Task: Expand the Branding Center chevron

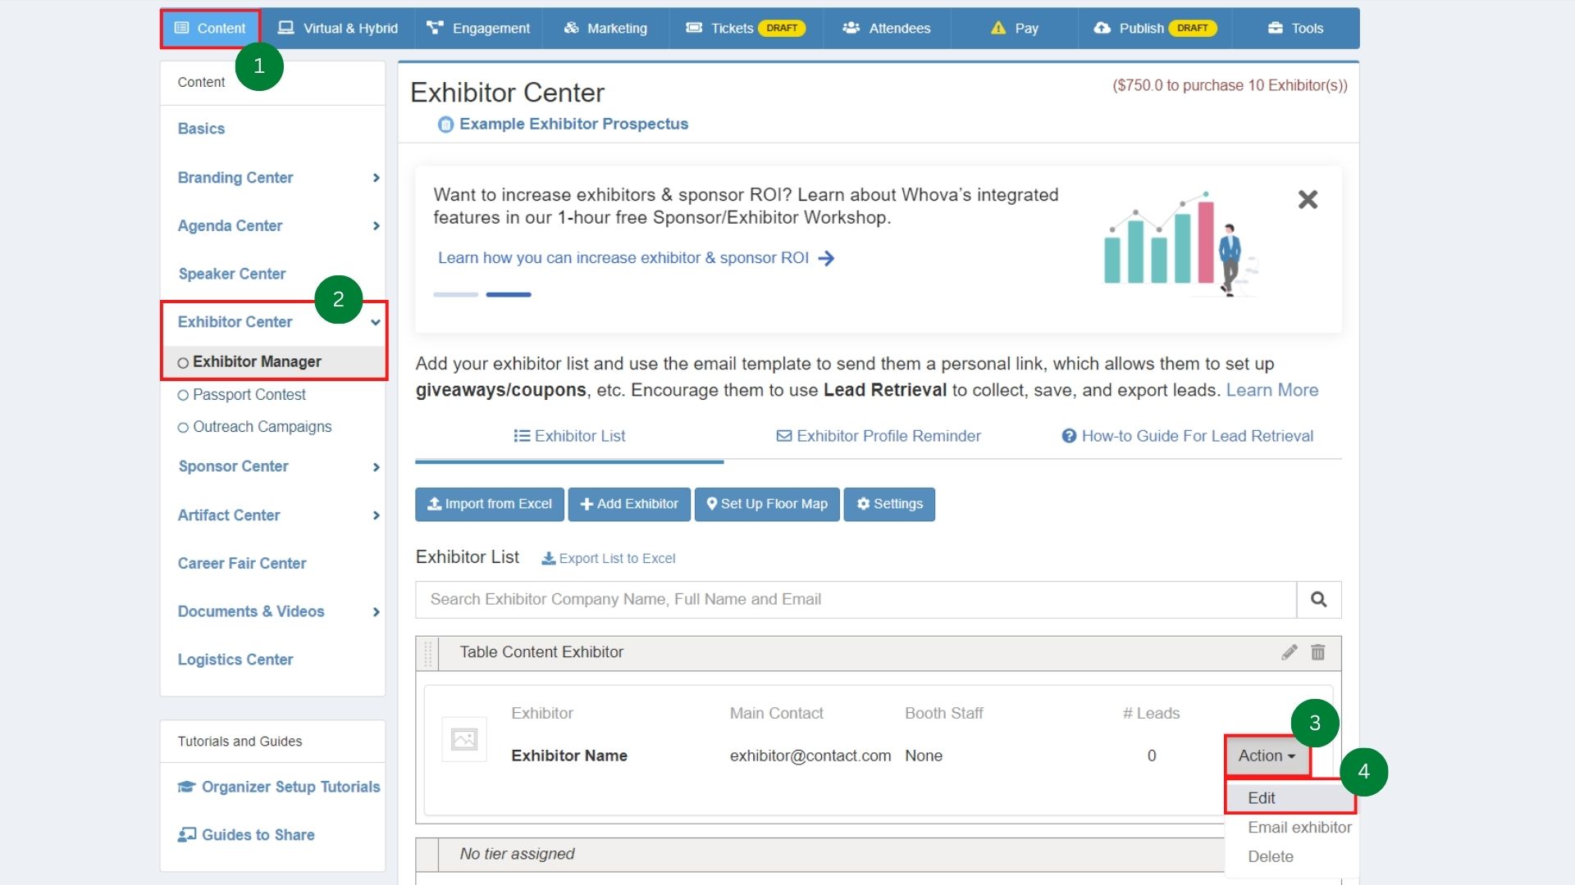Action: (x=376, y=178)
